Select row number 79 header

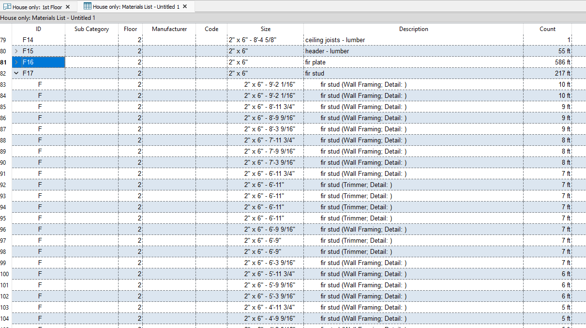[x=4, y=40]
